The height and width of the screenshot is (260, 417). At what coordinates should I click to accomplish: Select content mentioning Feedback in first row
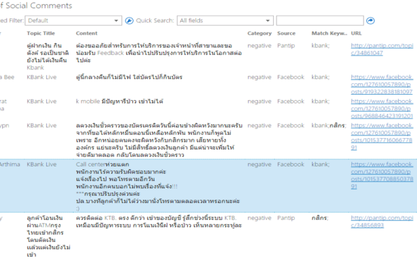point(159,53)
